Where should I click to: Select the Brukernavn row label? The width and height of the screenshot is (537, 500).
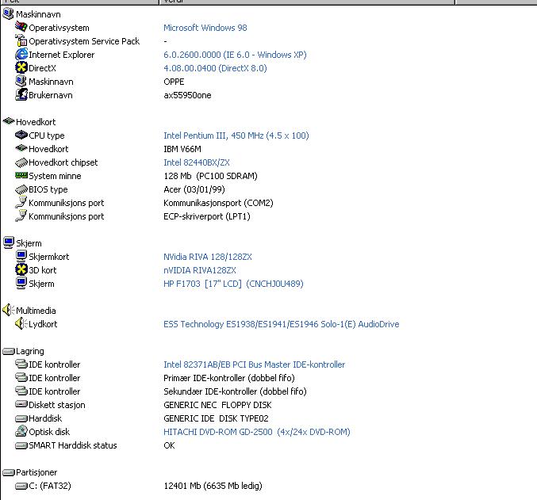pos(51,95)
